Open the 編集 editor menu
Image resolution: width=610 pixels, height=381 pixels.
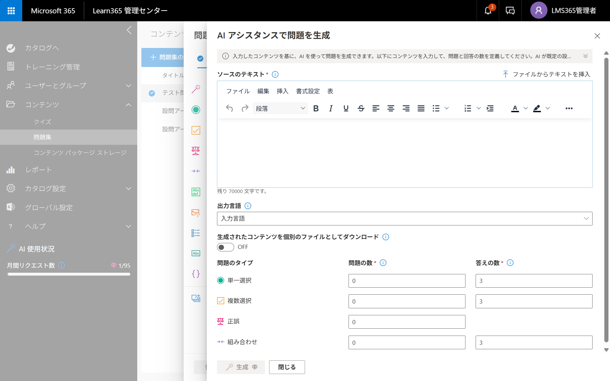pyautogui.click(x=263, y=91)
